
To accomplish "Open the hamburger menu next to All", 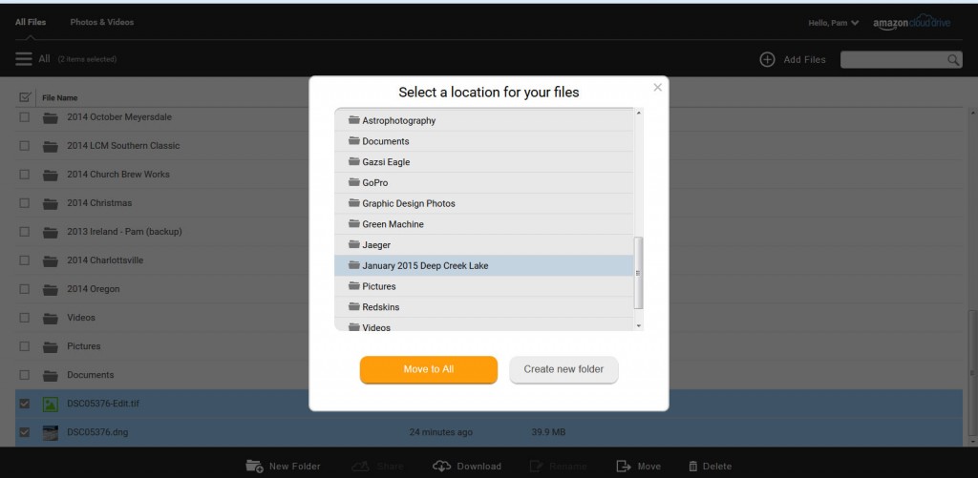I will click(24, 58).
